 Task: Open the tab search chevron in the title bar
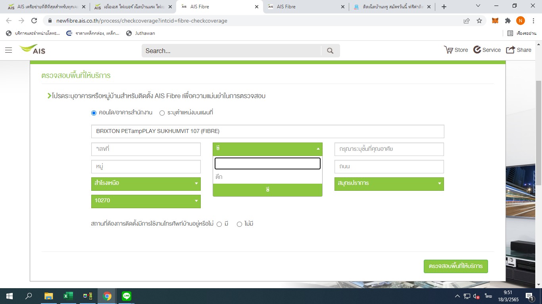[x=478, y=6]
